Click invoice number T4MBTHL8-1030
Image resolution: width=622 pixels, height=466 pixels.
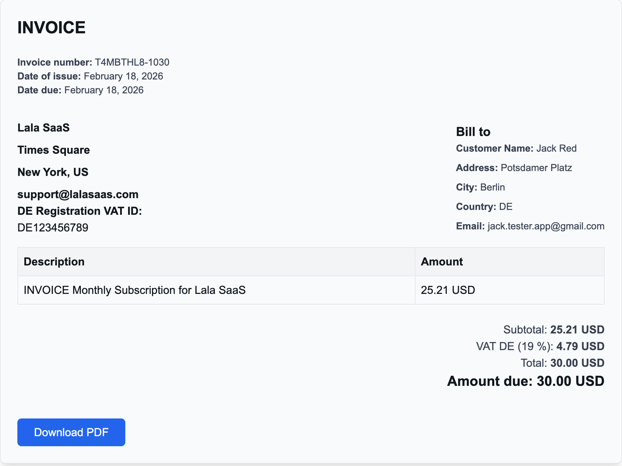[x=132, y=62]
